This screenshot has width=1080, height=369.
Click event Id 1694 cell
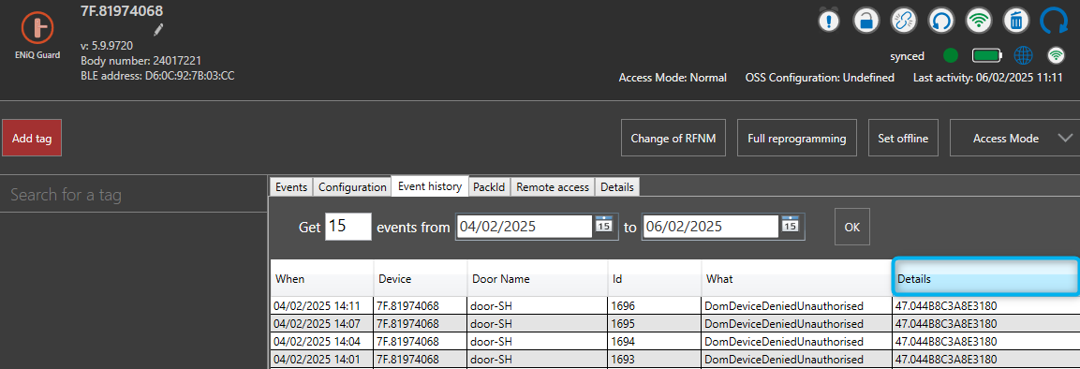tap(655, 342)
